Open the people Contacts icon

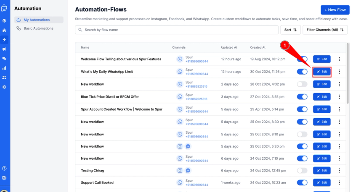(4, 78)
